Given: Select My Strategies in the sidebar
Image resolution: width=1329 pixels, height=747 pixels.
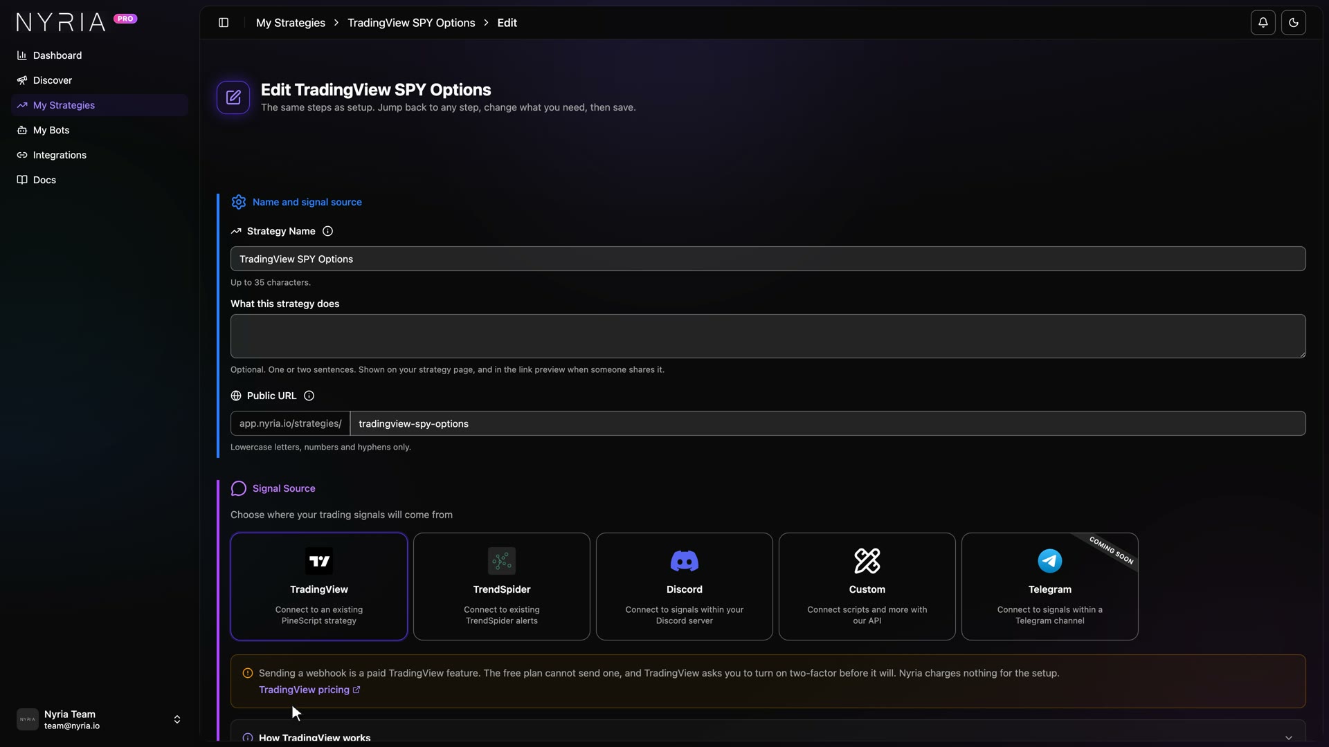Looking at the screenshot, I should pyautogui.click(x=100, y=105).
